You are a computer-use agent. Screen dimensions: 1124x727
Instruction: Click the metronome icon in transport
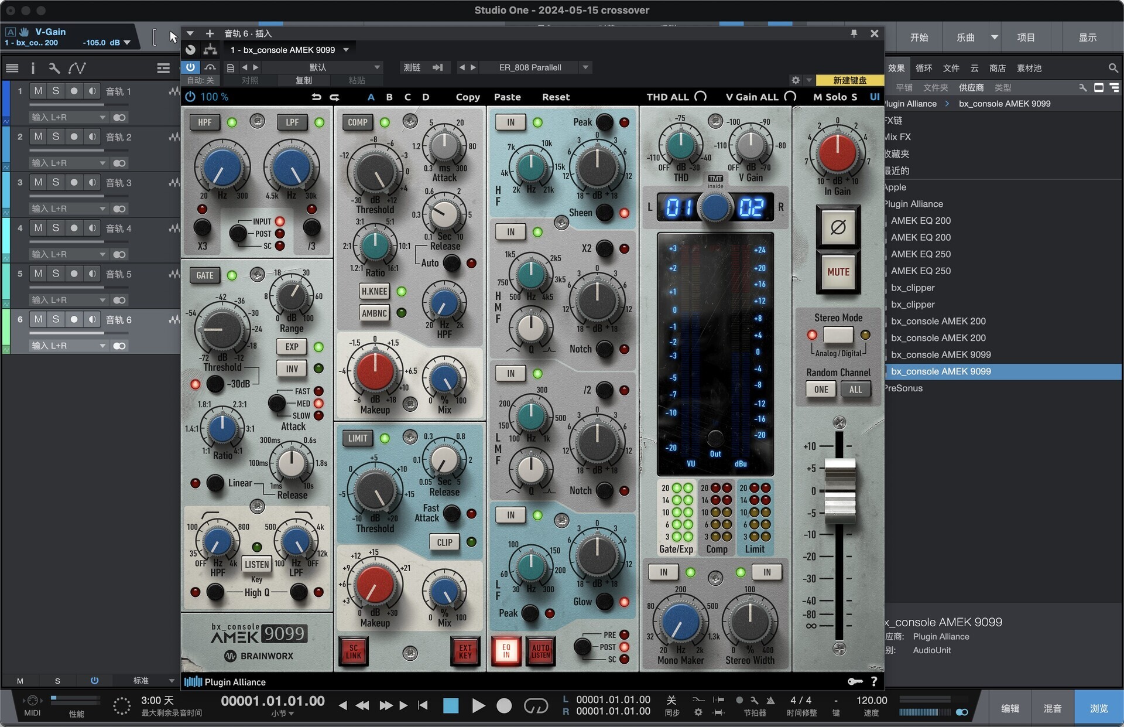pyautogui.click(x=770, y=700)
